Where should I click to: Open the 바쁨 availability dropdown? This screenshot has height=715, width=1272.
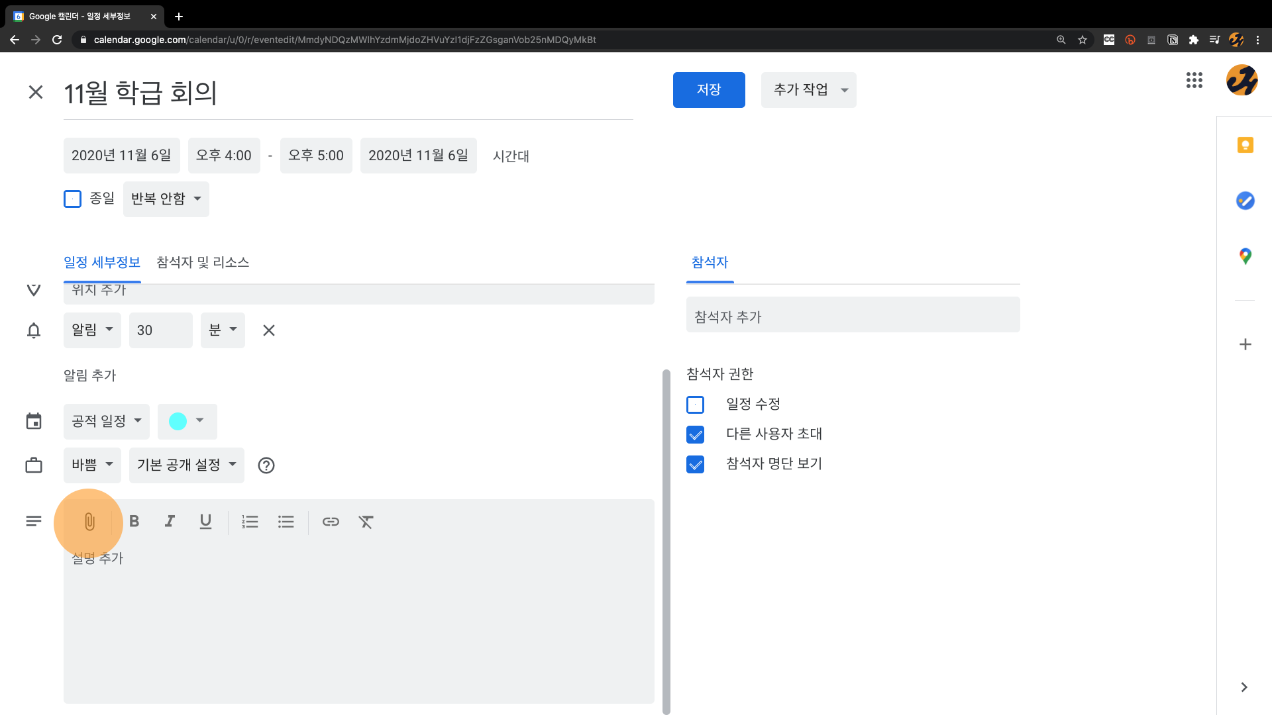point(92,465)
